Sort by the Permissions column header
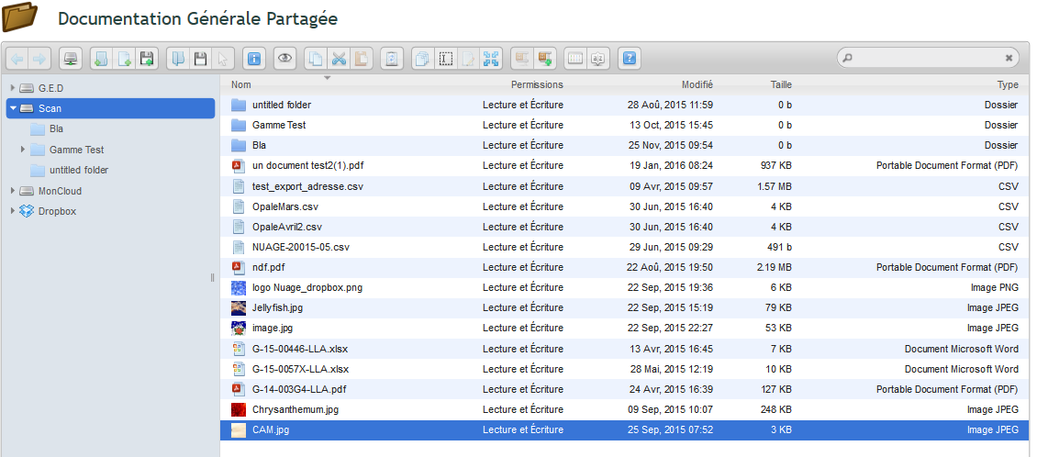This screenshot has height=457, width=1037. (537, 84)
